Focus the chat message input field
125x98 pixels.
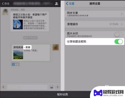pyautogui.click(x=27, y=87)
